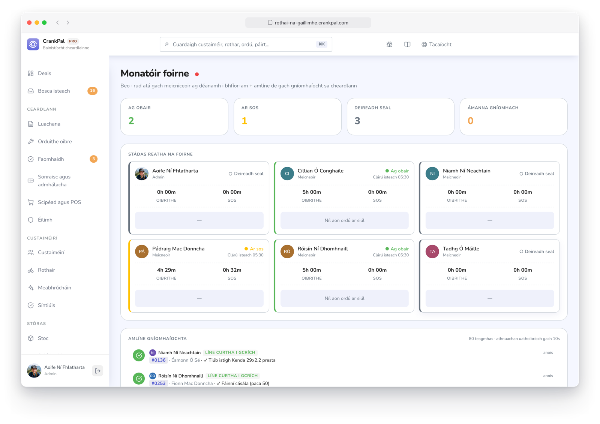This screenshot has height=424, width=600.
Task: Click browser forward arrow
Action: click(68, 22)
